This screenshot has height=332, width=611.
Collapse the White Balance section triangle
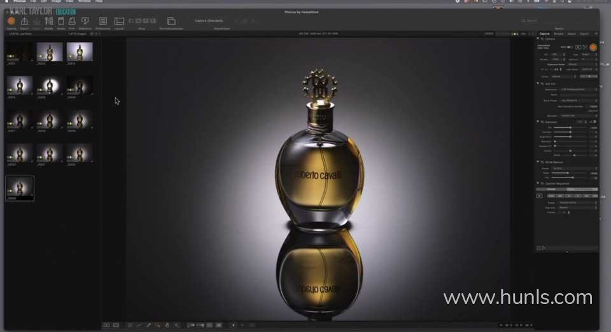(x=538, y=162)
